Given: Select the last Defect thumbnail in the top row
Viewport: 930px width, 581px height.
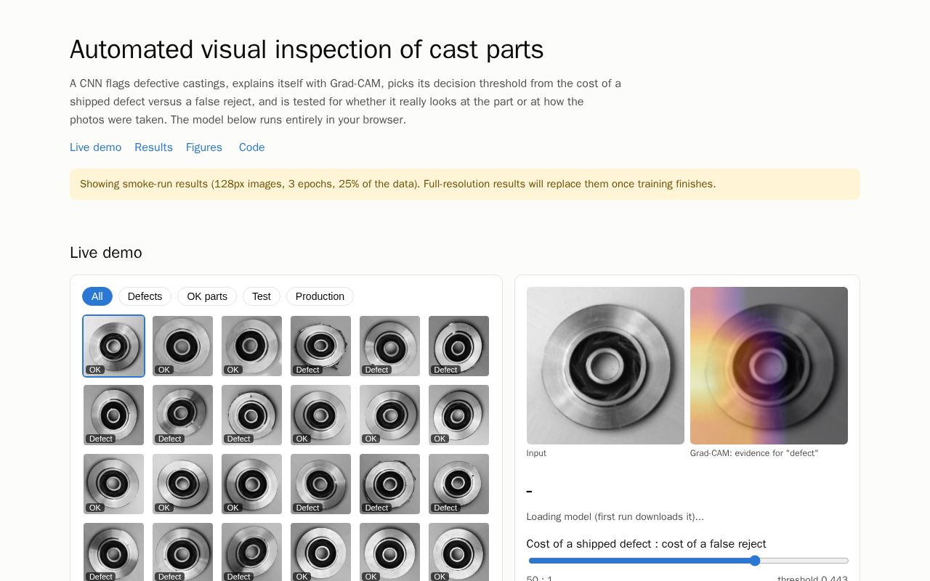Looking at the screenshot, I should 458,346.
